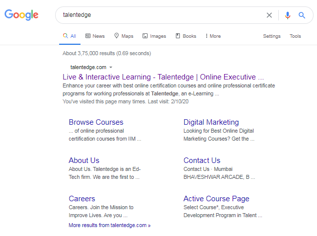Open the Settings menu
This screenshot has width=317, height=236.
[x=272, y=36]
